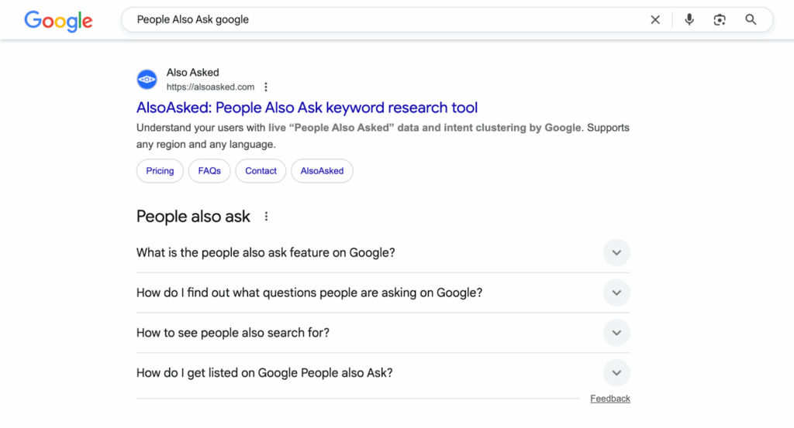Open the FAQs sitelink chip
The width and height of the screenshot is (794, 428).
(x=209, y=171)
